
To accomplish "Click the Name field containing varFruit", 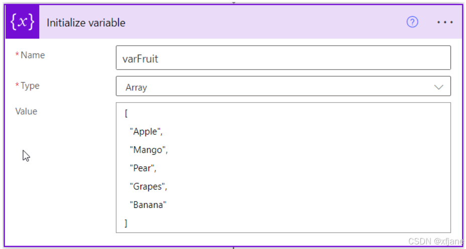I will 283,59.
